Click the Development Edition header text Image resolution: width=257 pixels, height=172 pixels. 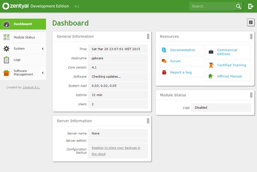pos(50,6)
